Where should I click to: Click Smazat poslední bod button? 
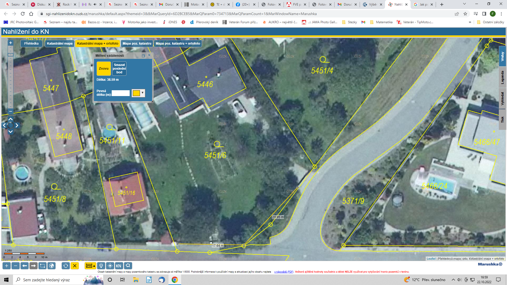point(119,69)
